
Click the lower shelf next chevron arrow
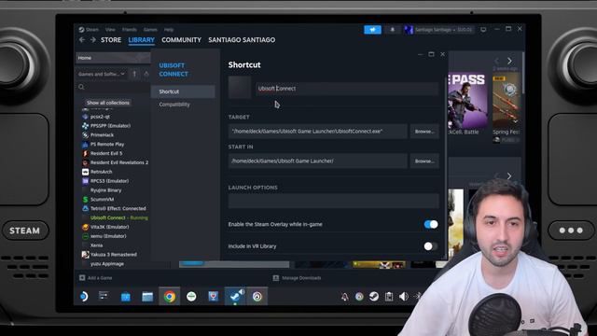(x=509, y=176)
